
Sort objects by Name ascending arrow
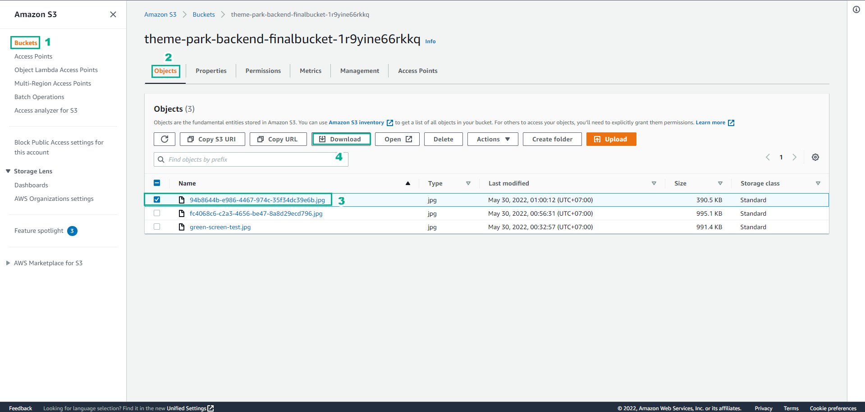click(x=408, y=183)
